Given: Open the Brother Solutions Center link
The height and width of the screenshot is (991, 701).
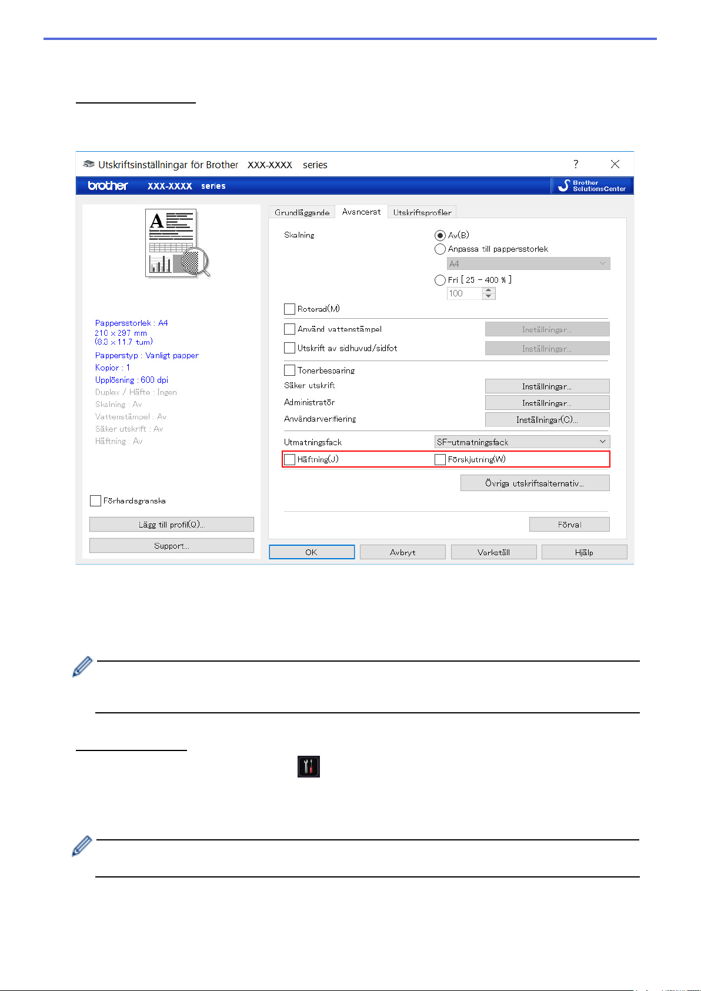Looking at the screenshot, I should point(592,186).
